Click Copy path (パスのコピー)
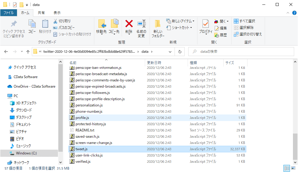 64,28
